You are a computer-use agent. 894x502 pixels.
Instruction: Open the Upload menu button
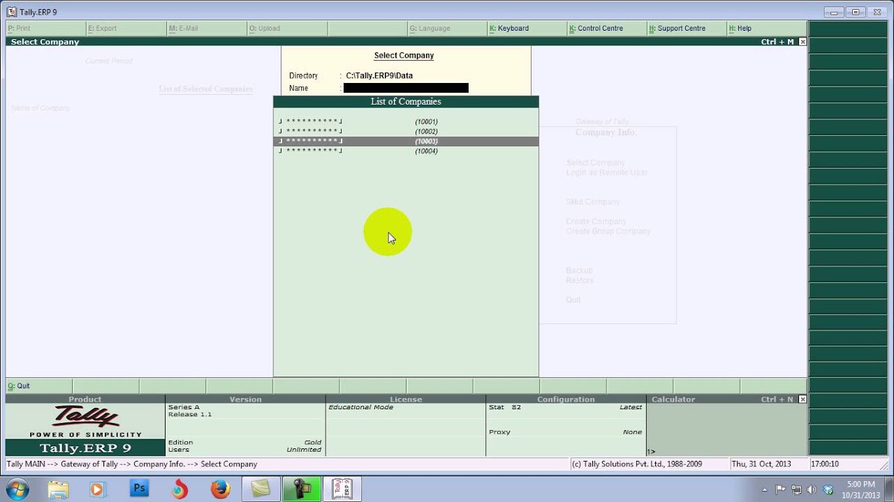pos(286,29)
